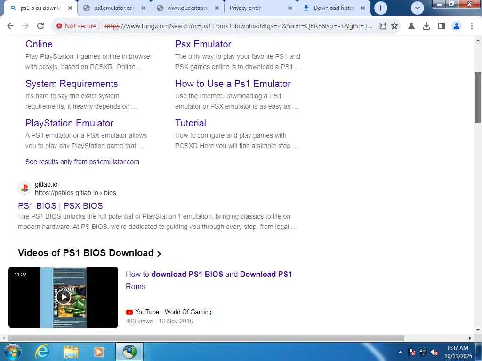Open the Windows Start menu
The height and width of the screenshot is (361, 482).
click(13, 352)
